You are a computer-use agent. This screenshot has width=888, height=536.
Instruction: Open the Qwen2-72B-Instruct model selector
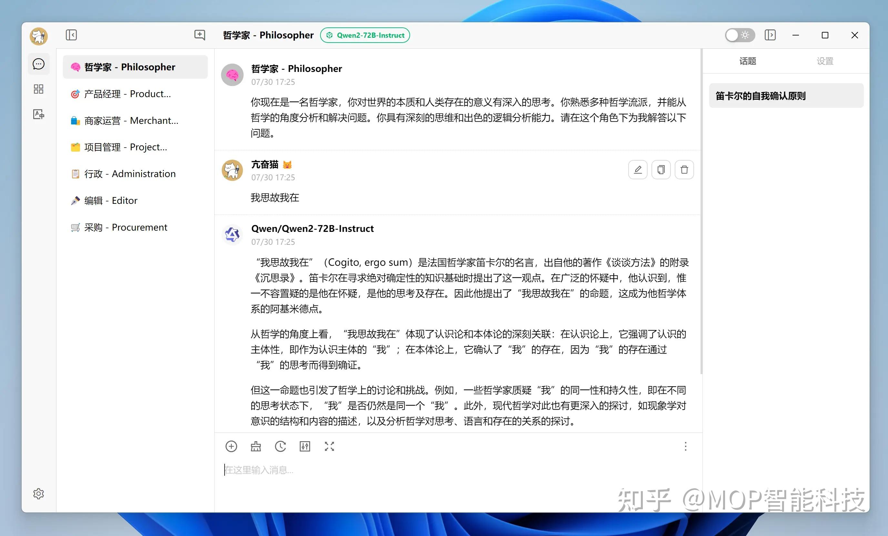click(x=365, y=35)
